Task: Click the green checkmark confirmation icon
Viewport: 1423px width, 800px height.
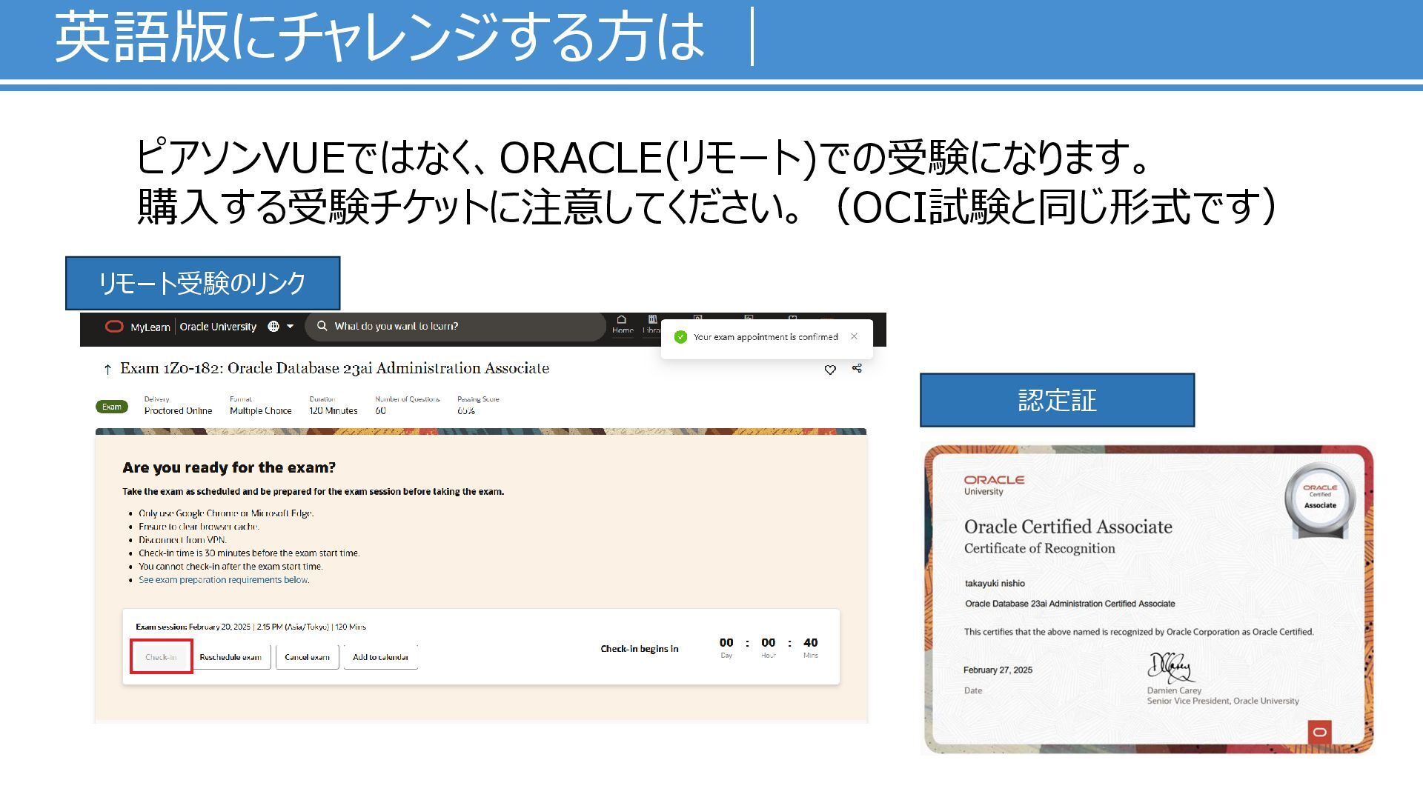Action: (x=680, y=337)
